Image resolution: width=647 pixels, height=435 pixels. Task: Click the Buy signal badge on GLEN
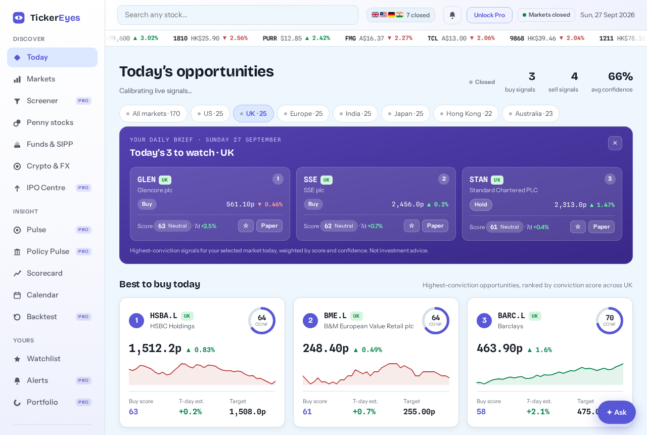(x=147, y=204)
